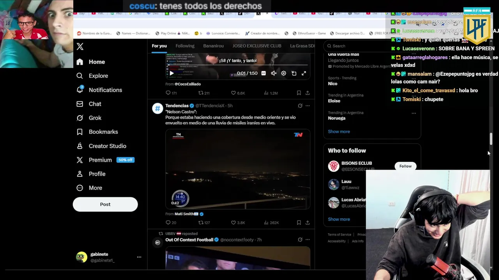Toggle captions on the top video
The image size is (499, 280).
pyautogui.click(x=264, y=73)
